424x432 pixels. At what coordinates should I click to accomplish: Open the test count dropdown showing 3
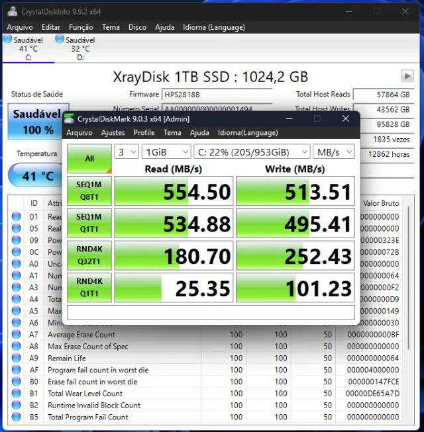pyautogui.click(x=127, y=151)
